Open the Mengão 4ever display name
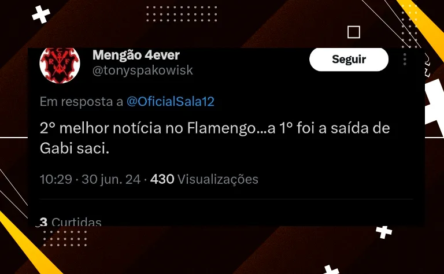Image resolution: width=444 pixels, height=274 pixels. (136, 55)
